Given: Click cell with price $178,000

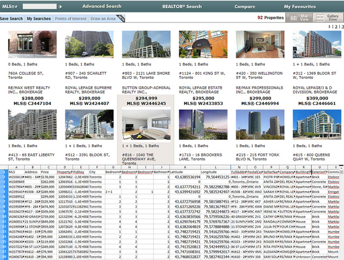Looking at the screenshot, I should click(x=49, y=177).
